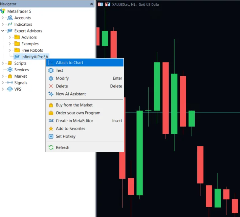Click the VPS cloud icon
This screenshot has height=217, width=240.
(10, 89)
